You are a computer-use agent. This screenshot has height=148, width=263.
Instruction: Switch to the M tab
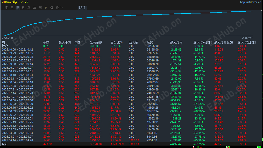[x=46, y=8]
